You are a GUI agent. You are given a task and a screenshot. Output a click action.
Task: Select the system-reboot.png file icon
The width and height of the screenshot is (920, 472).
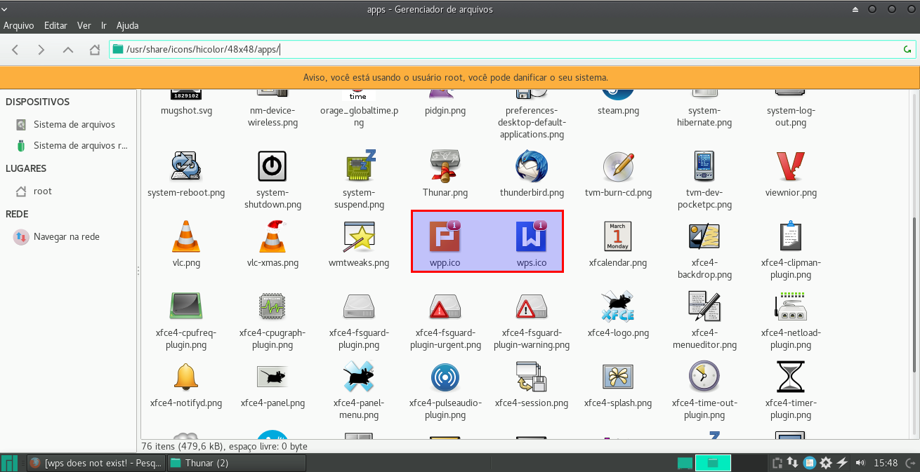pyautogui.click(x=186, y=166)
